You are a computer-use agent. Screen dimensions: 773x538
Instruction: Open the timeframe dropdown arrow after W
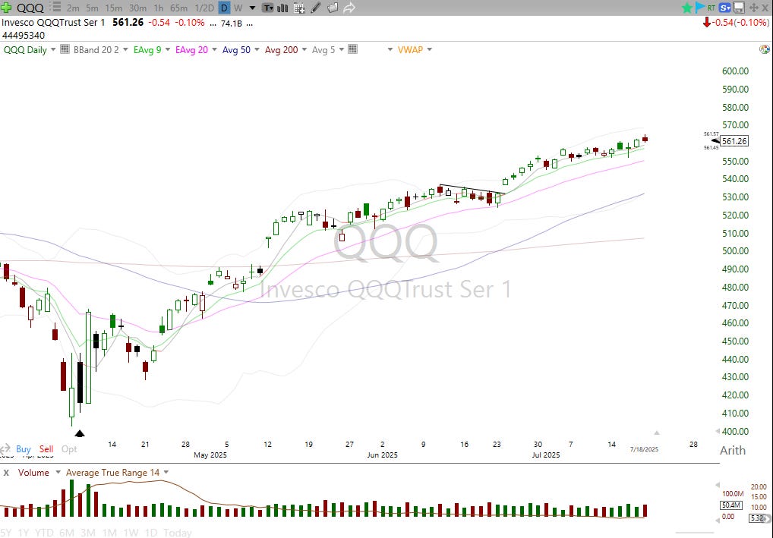pyautogui.click(x=252, y=8)
